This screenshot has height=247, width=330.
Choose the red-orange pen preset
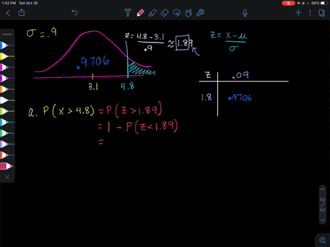coord(7,155)
